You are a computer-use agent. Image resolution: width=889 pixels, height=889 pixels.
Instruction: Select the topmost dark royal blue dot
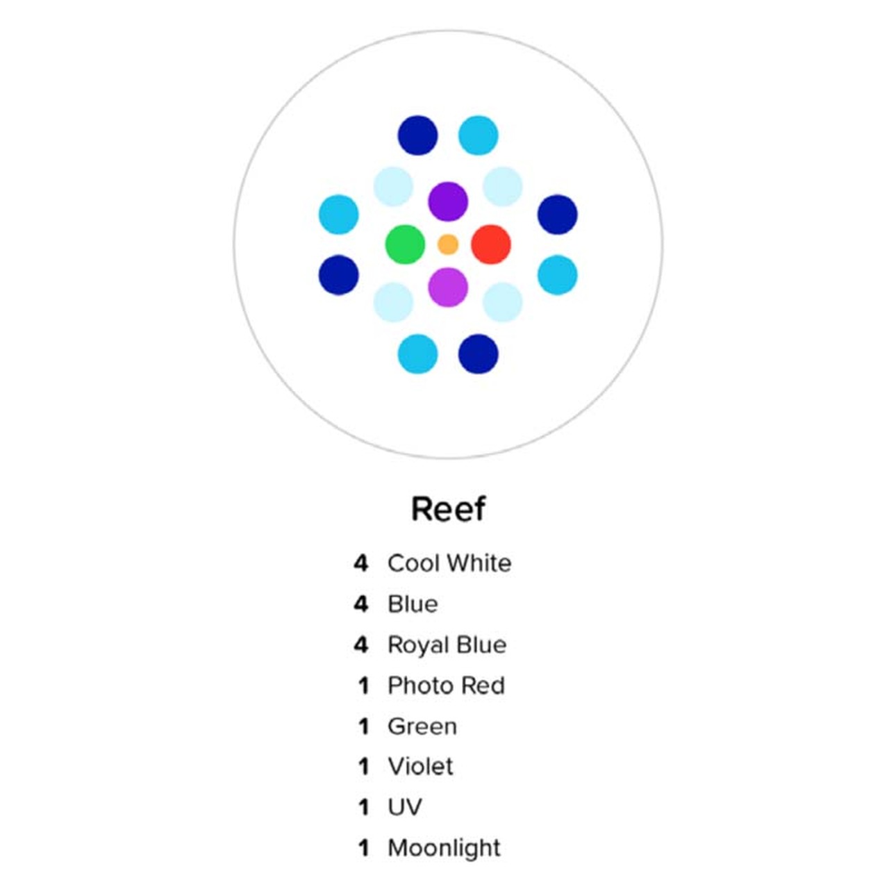tap(417, 135)
